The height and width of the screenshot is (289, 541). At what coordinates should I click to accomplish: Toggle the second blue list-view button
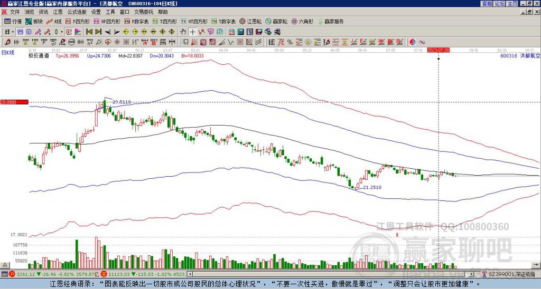(29, 32)
